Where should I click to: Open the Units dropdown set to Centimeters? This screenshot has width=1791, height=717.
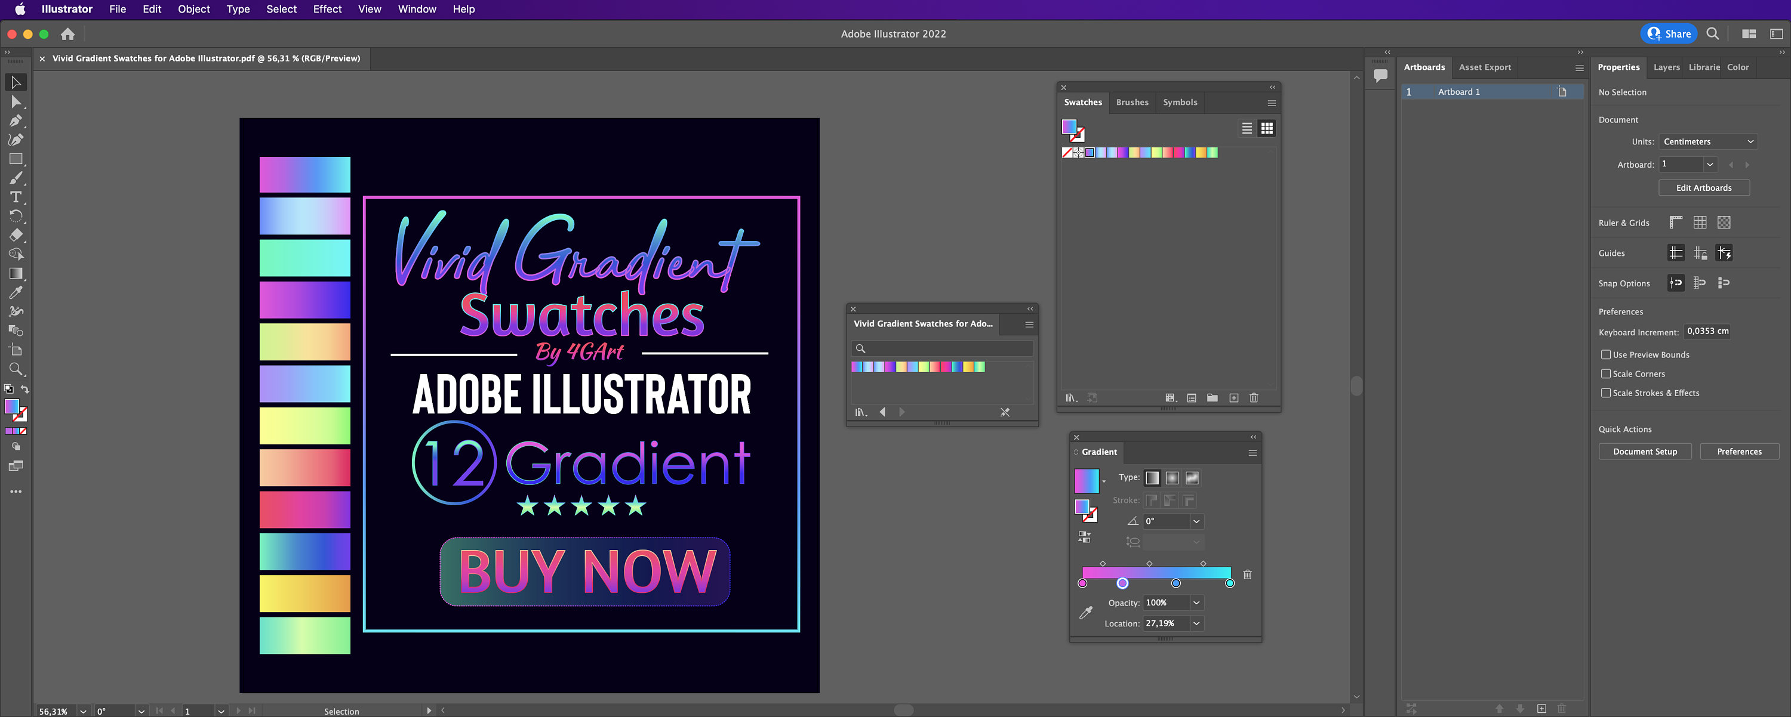[x=1707, y=141]
